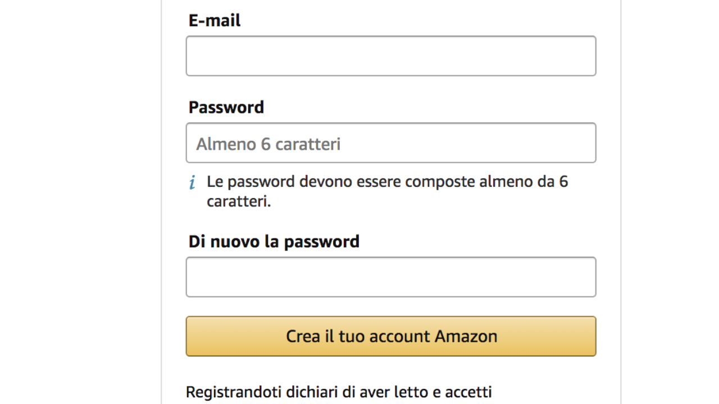
Task: Click the word 'caratteri.' ending the hint
Action: click(239, 201)
